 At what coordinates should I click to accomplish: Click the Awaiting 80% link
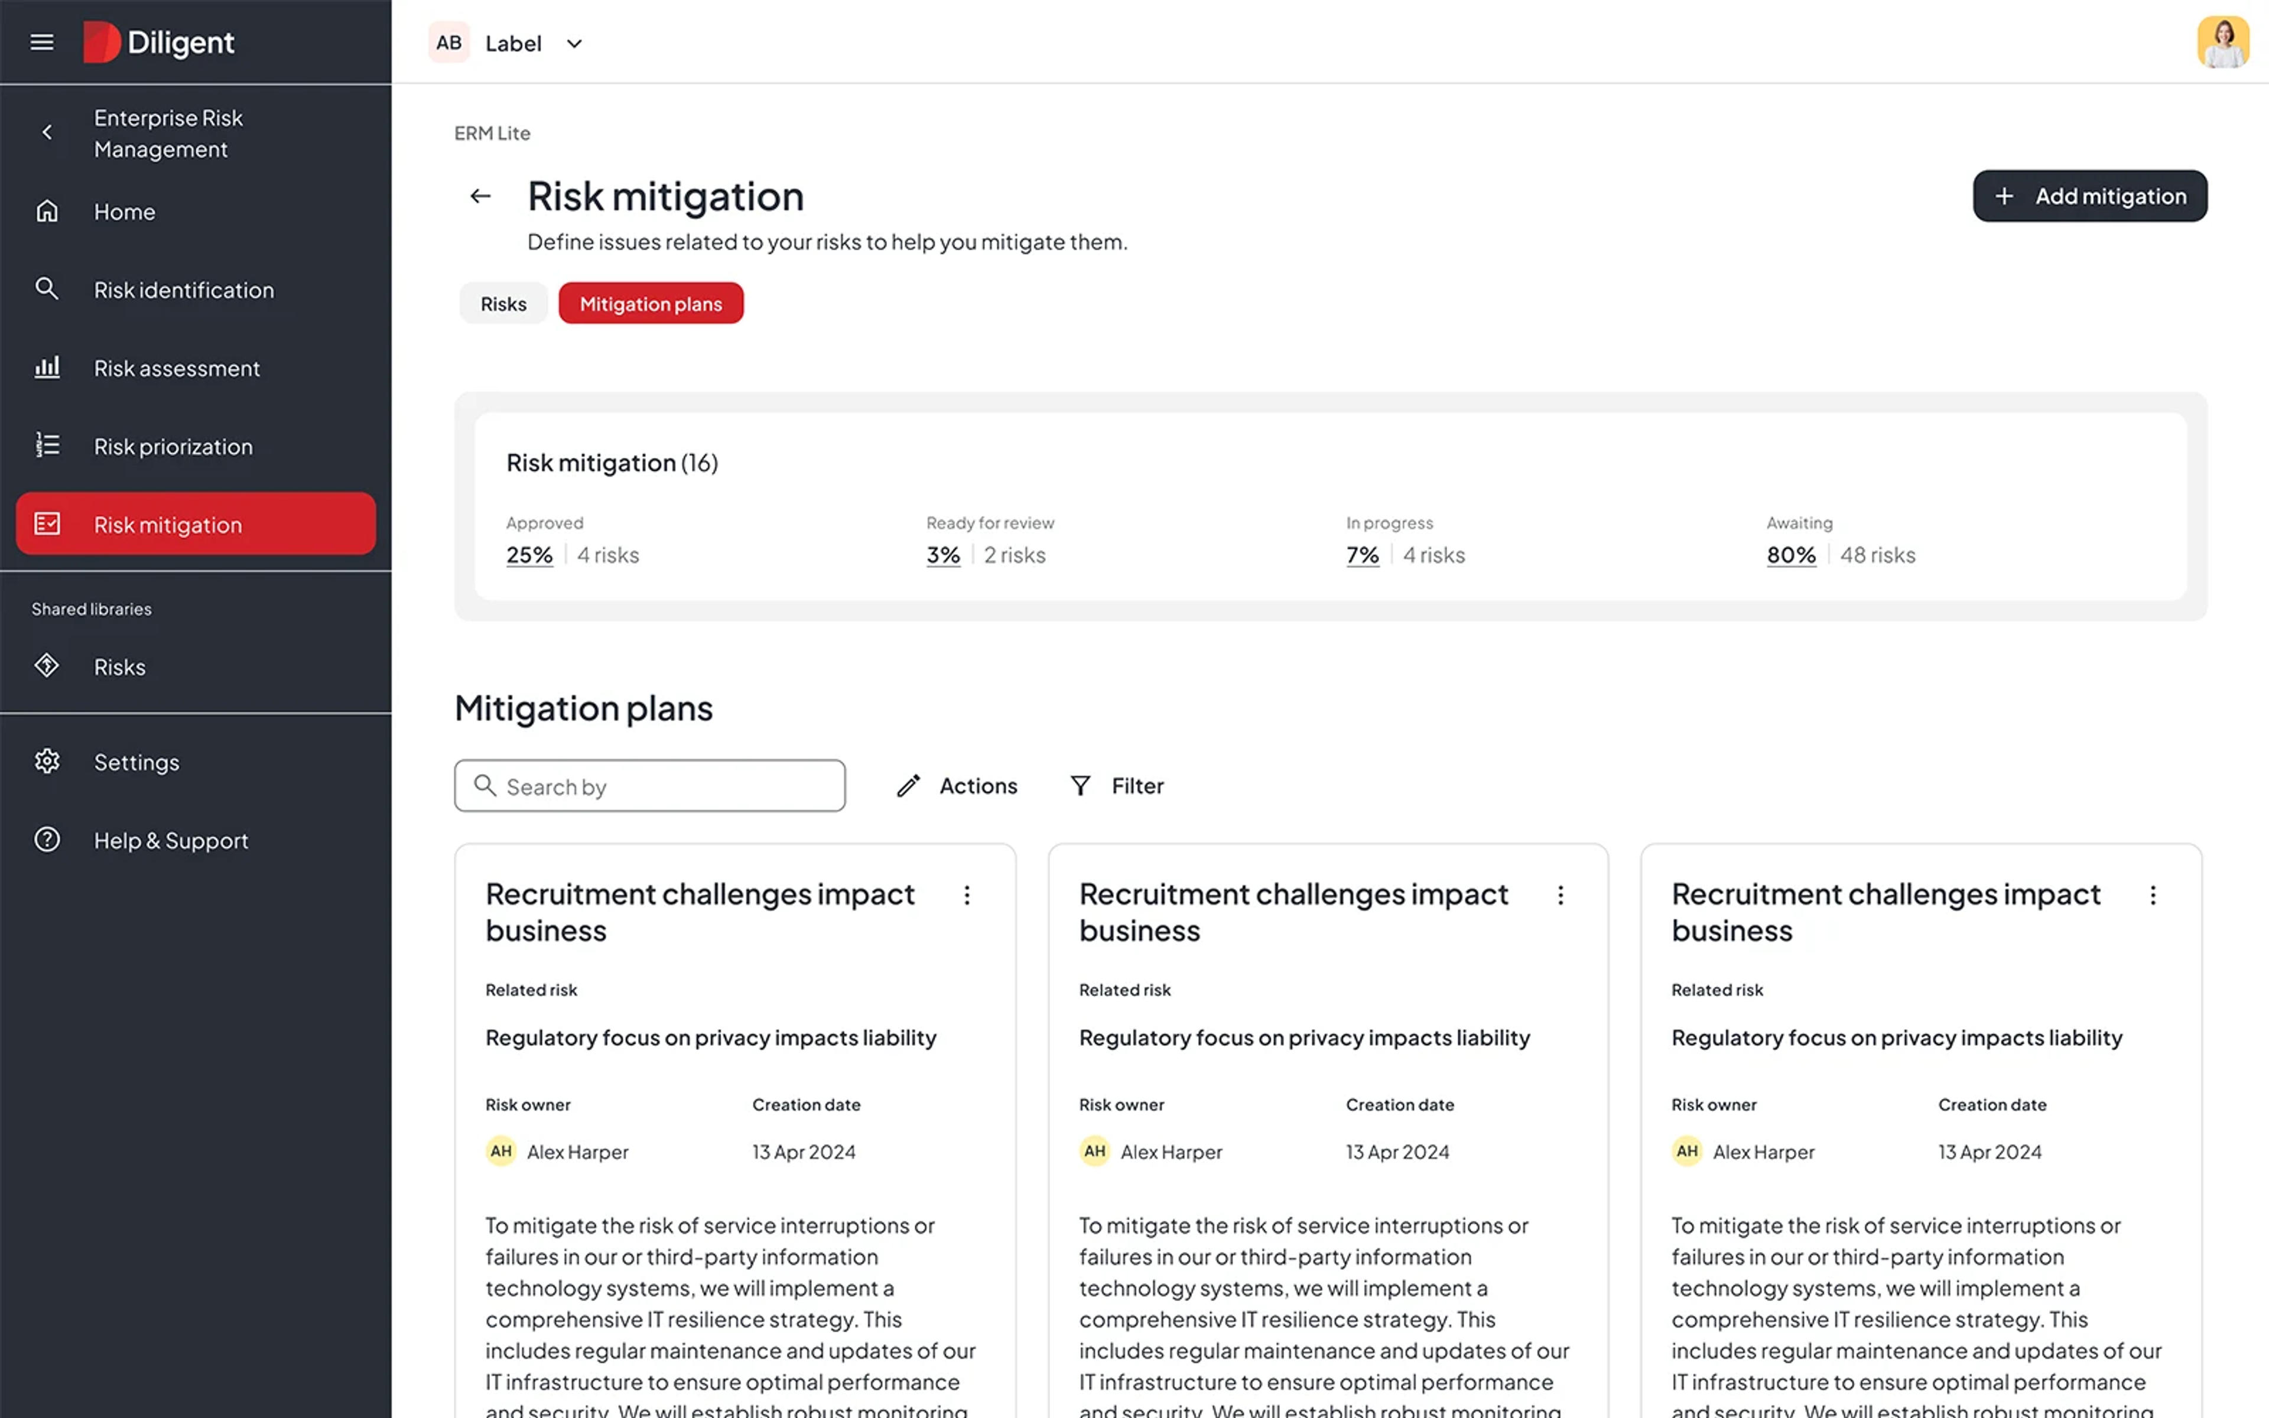[x=1791, y=555]
